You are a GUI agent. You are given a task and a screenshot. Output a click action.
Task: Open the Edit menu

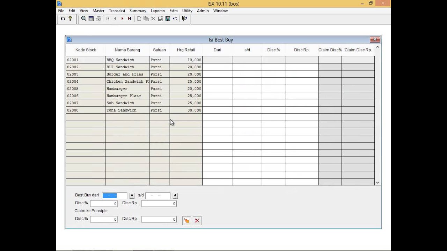(x=72, y=11)
